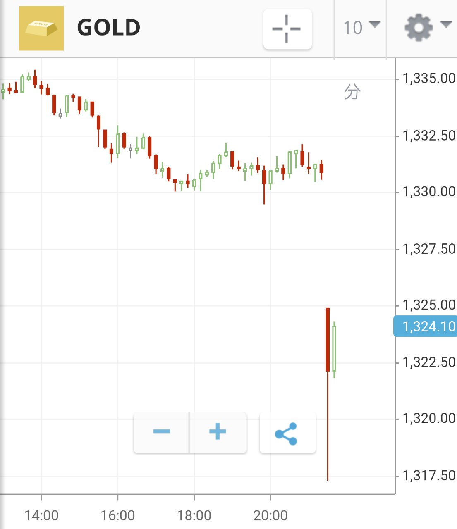Screen dimensions: 457x529
Task: Expand the settings dropdown arrow
Action: [446, 25]
